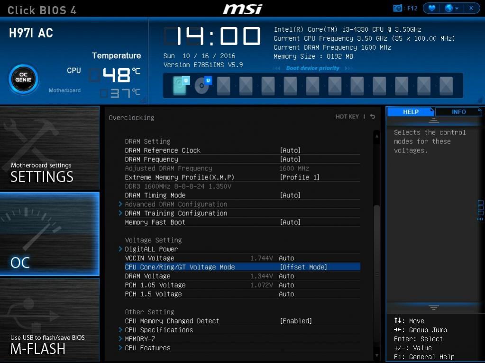Screen dimensions: 485x363
Task: Open the SETTINGS motherboard settings section
Action: (49, 148)
